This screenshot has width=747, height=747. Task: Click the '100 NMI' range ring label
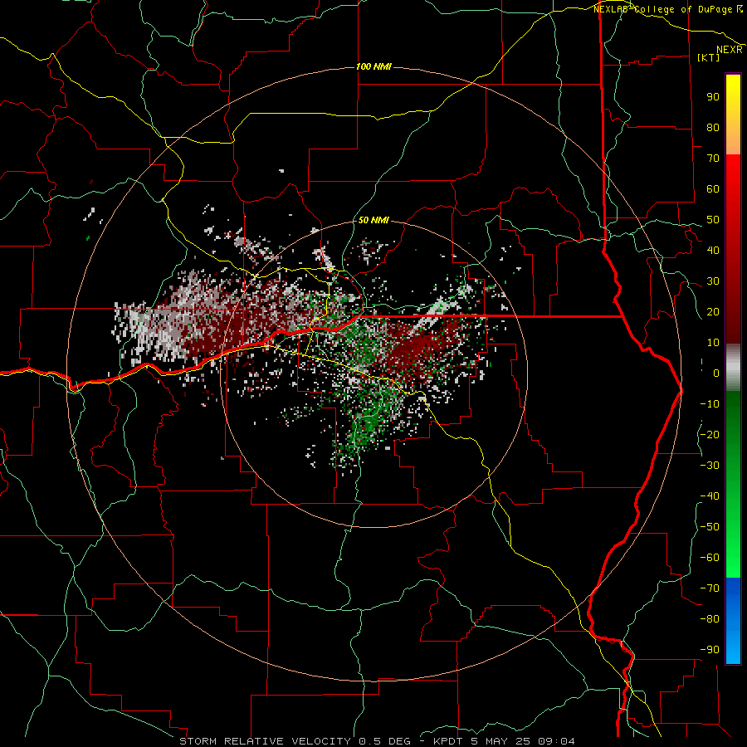tap(373, 66)
